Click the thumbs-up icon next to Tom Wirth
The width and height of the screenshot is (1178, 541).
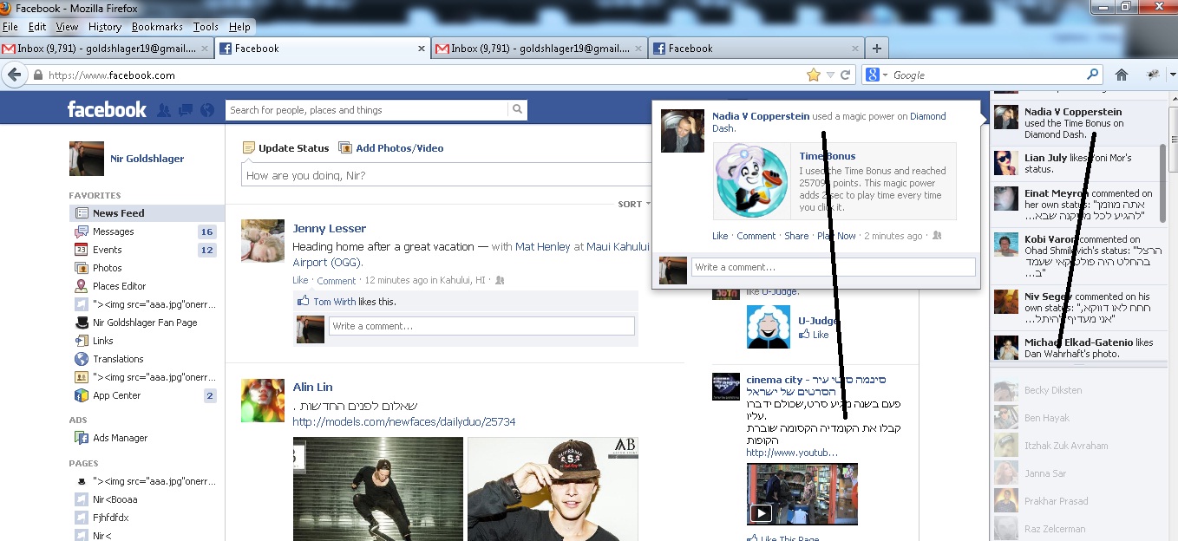pyautogui.click(x=304, y=301)
